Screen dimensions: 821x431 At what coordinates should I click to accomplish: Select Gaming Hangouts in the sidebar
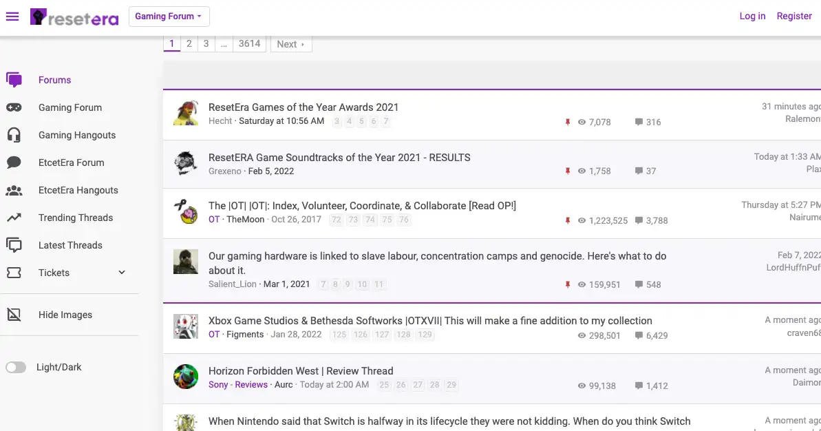click(77, 134)
